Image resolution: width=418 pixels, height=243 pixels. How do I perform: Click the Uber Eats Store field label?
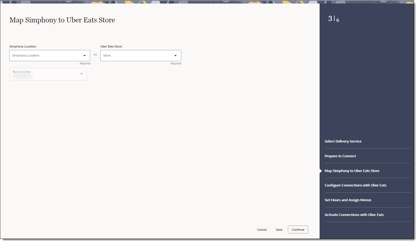(111, 46)
